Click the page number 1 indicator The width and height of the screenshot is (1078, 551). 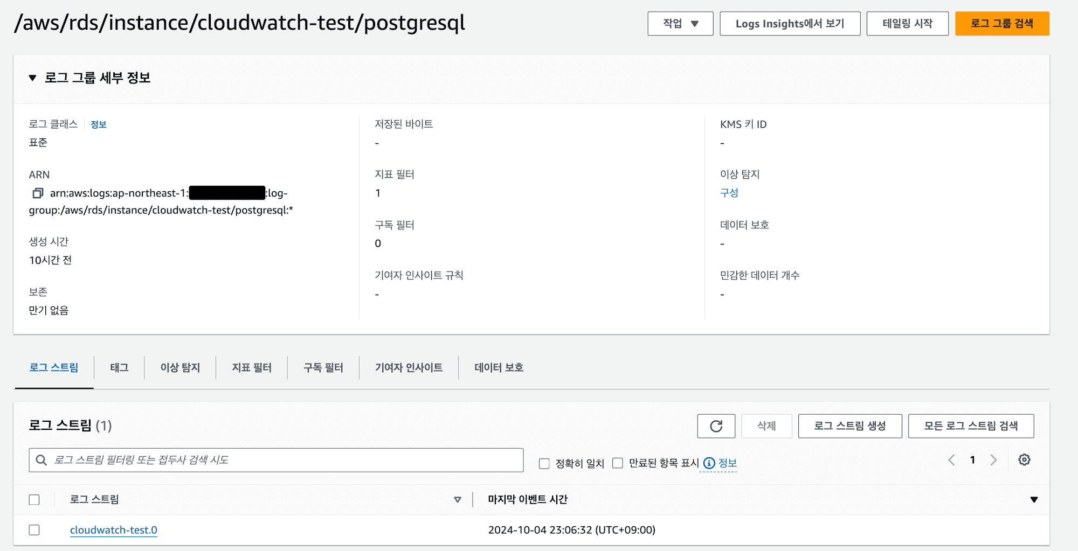(x=972, y=460)
